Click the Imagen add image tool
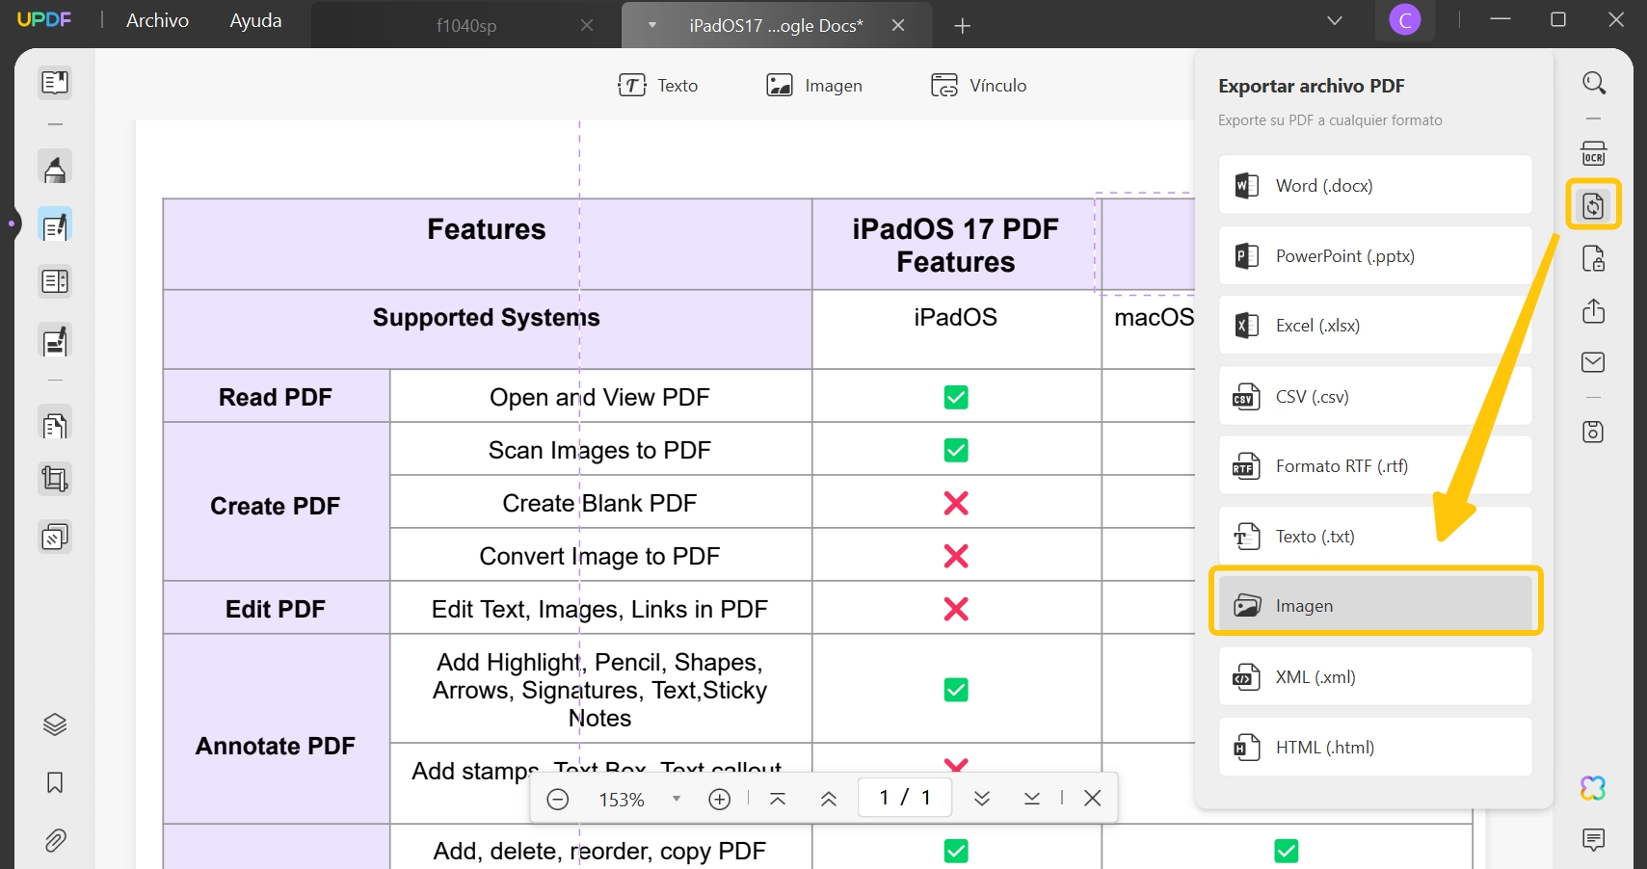This screenshot has width=1647, height=869. 814,86
